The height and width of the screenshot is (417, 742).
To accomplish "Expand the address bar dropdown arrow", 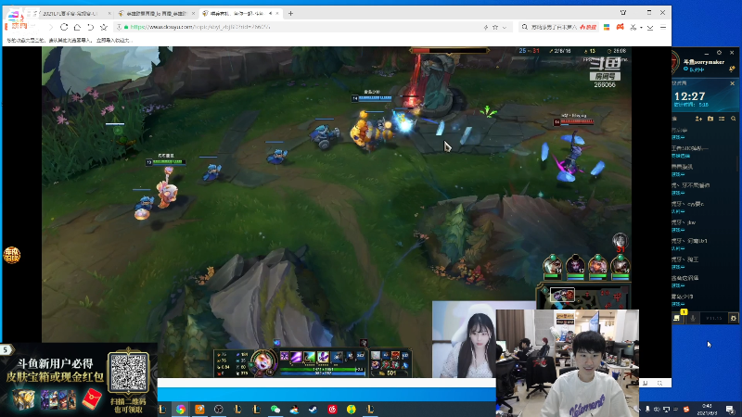I will (505, 28).
